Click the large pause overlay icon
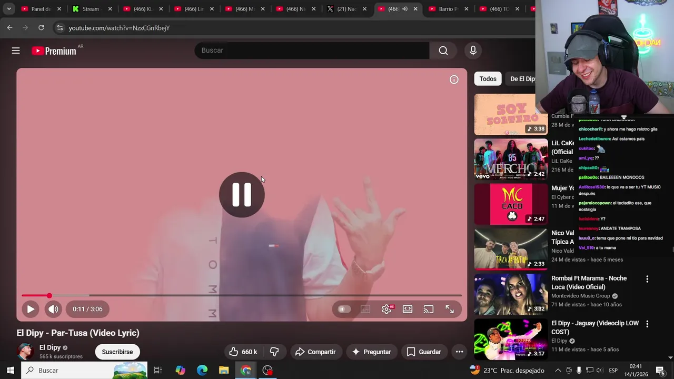The image size is (674, 379). point(242,195)
